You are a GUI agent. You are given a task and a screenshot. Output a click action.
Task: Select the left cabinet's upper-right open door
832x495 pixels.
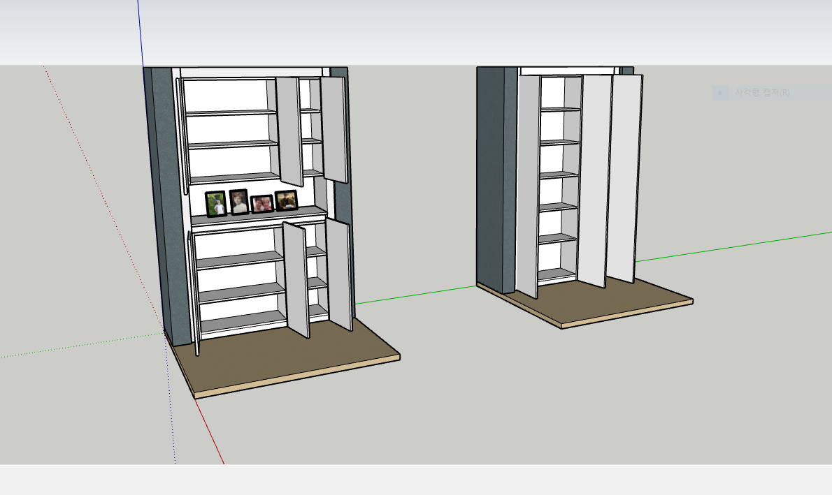(333, 129)
